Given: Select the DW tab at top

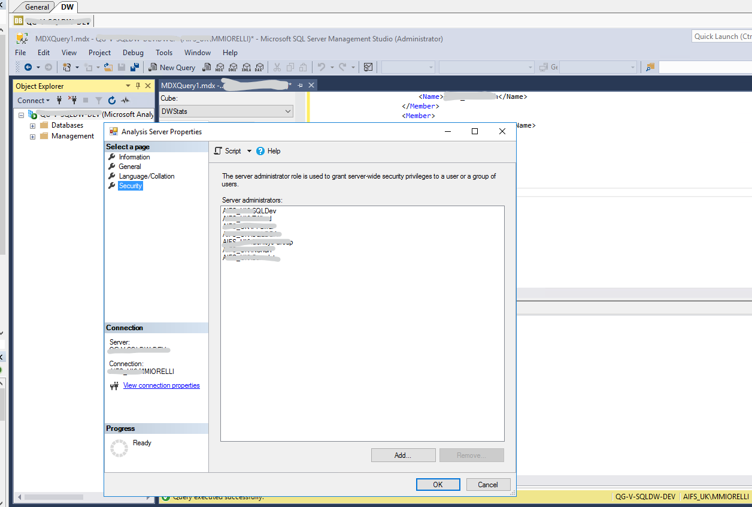Looking at the screenshot, I should 67,7.
